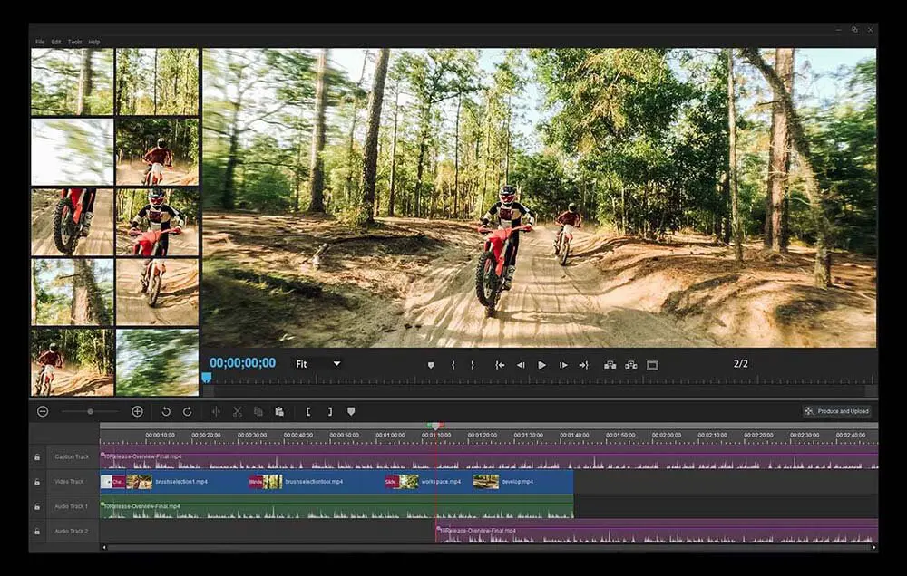The image size is (907, 576).
Task: Step forward one frame
Action: tap(563, 365)
